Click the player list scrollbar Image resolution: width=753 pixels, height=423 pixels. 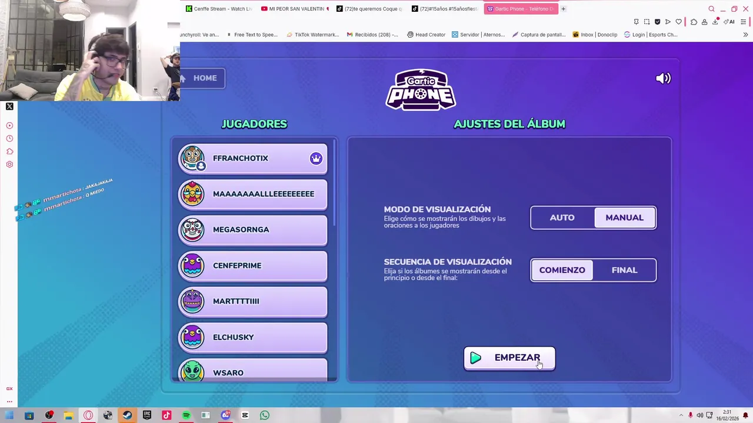[335, 182]
